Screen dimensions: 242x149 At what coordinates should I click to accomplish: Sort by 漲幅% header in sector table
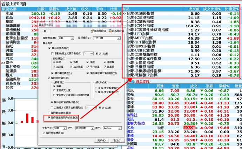pos(53,9)
